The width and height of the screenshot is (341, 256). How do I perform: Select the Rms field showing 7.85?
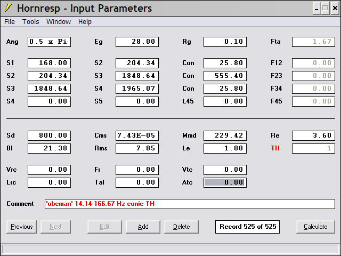tap(137, 148)
